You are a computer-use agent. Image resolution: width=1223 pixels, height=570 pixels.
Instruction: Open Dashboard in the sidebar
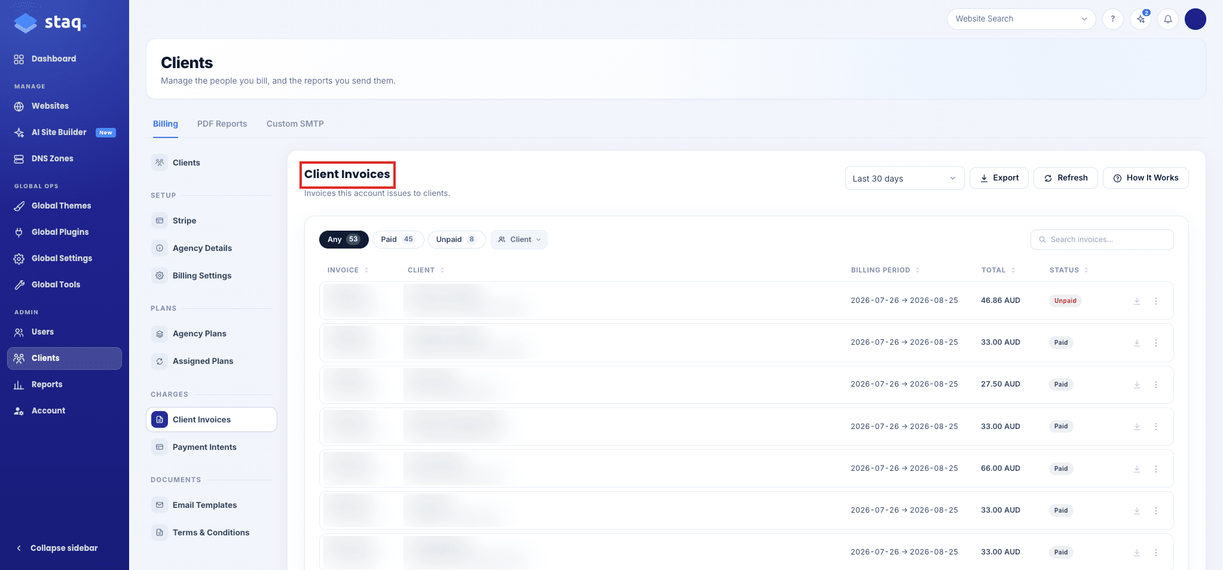65,59
